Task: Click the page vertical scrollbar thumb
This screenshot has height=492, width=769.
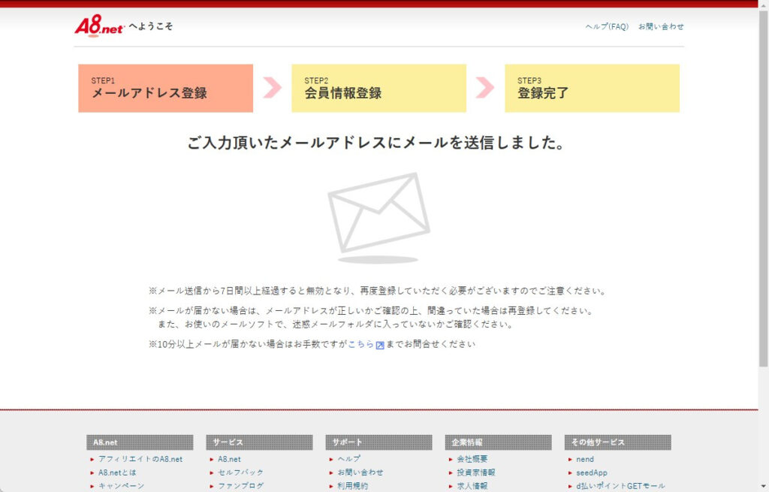Action: [x=763, y=189]
